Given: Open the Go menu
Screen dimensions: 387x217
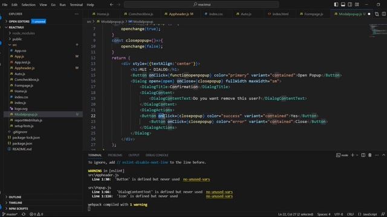Looking at the screenshot, I should [x=53, y=4].
